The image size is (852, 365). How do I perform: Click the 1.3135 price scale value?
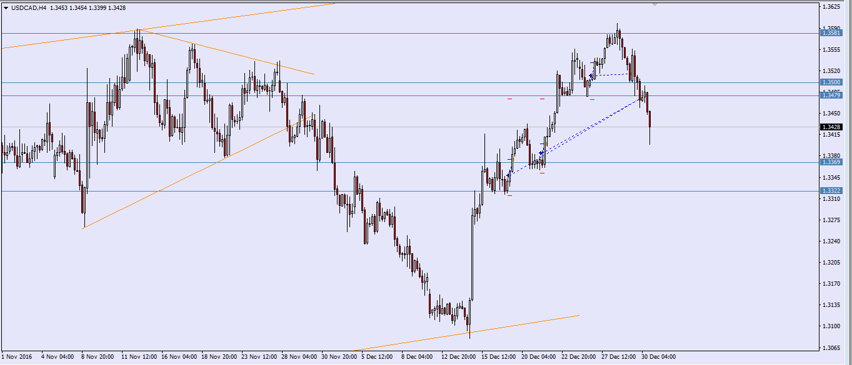(x=831, y=305)
